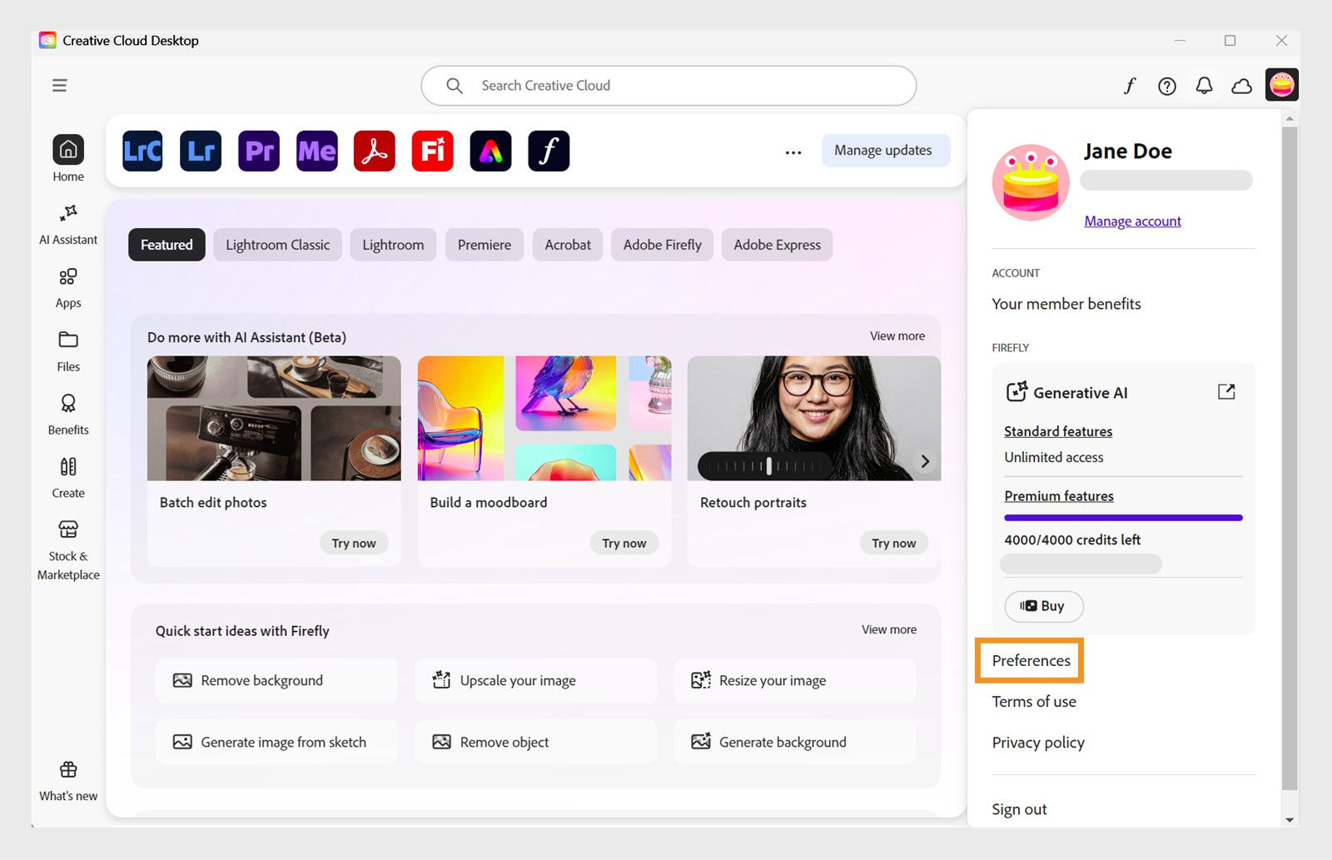Image resolution: width=1332 pixels, height=860 pixels.
Task: Click Try now for Retouch portraits
Action: (x=894, y=543)
